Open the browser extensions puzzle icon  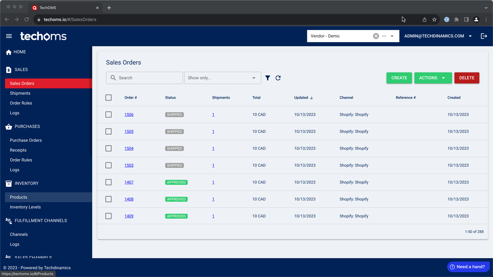coord(456,19)
